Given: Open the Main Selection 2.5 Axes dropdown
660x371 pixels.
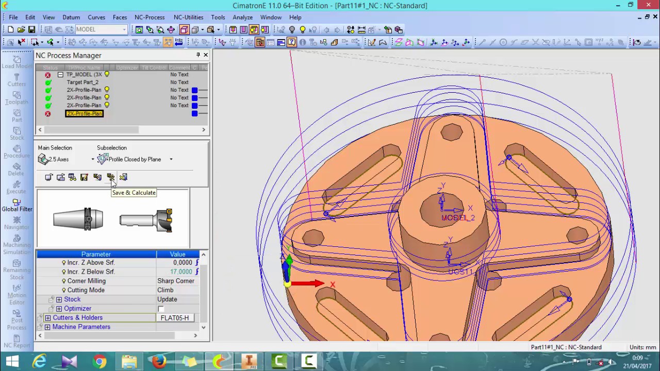Looking at the screenshot, I should pos(93,159).
